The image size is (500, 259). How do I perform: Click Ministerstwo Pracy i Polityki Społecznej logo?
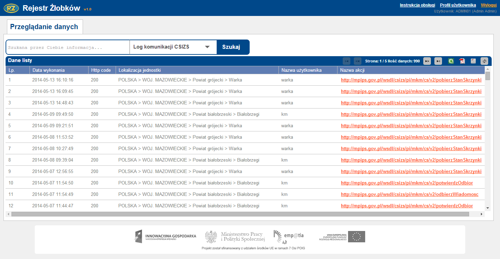coord(235,237)
